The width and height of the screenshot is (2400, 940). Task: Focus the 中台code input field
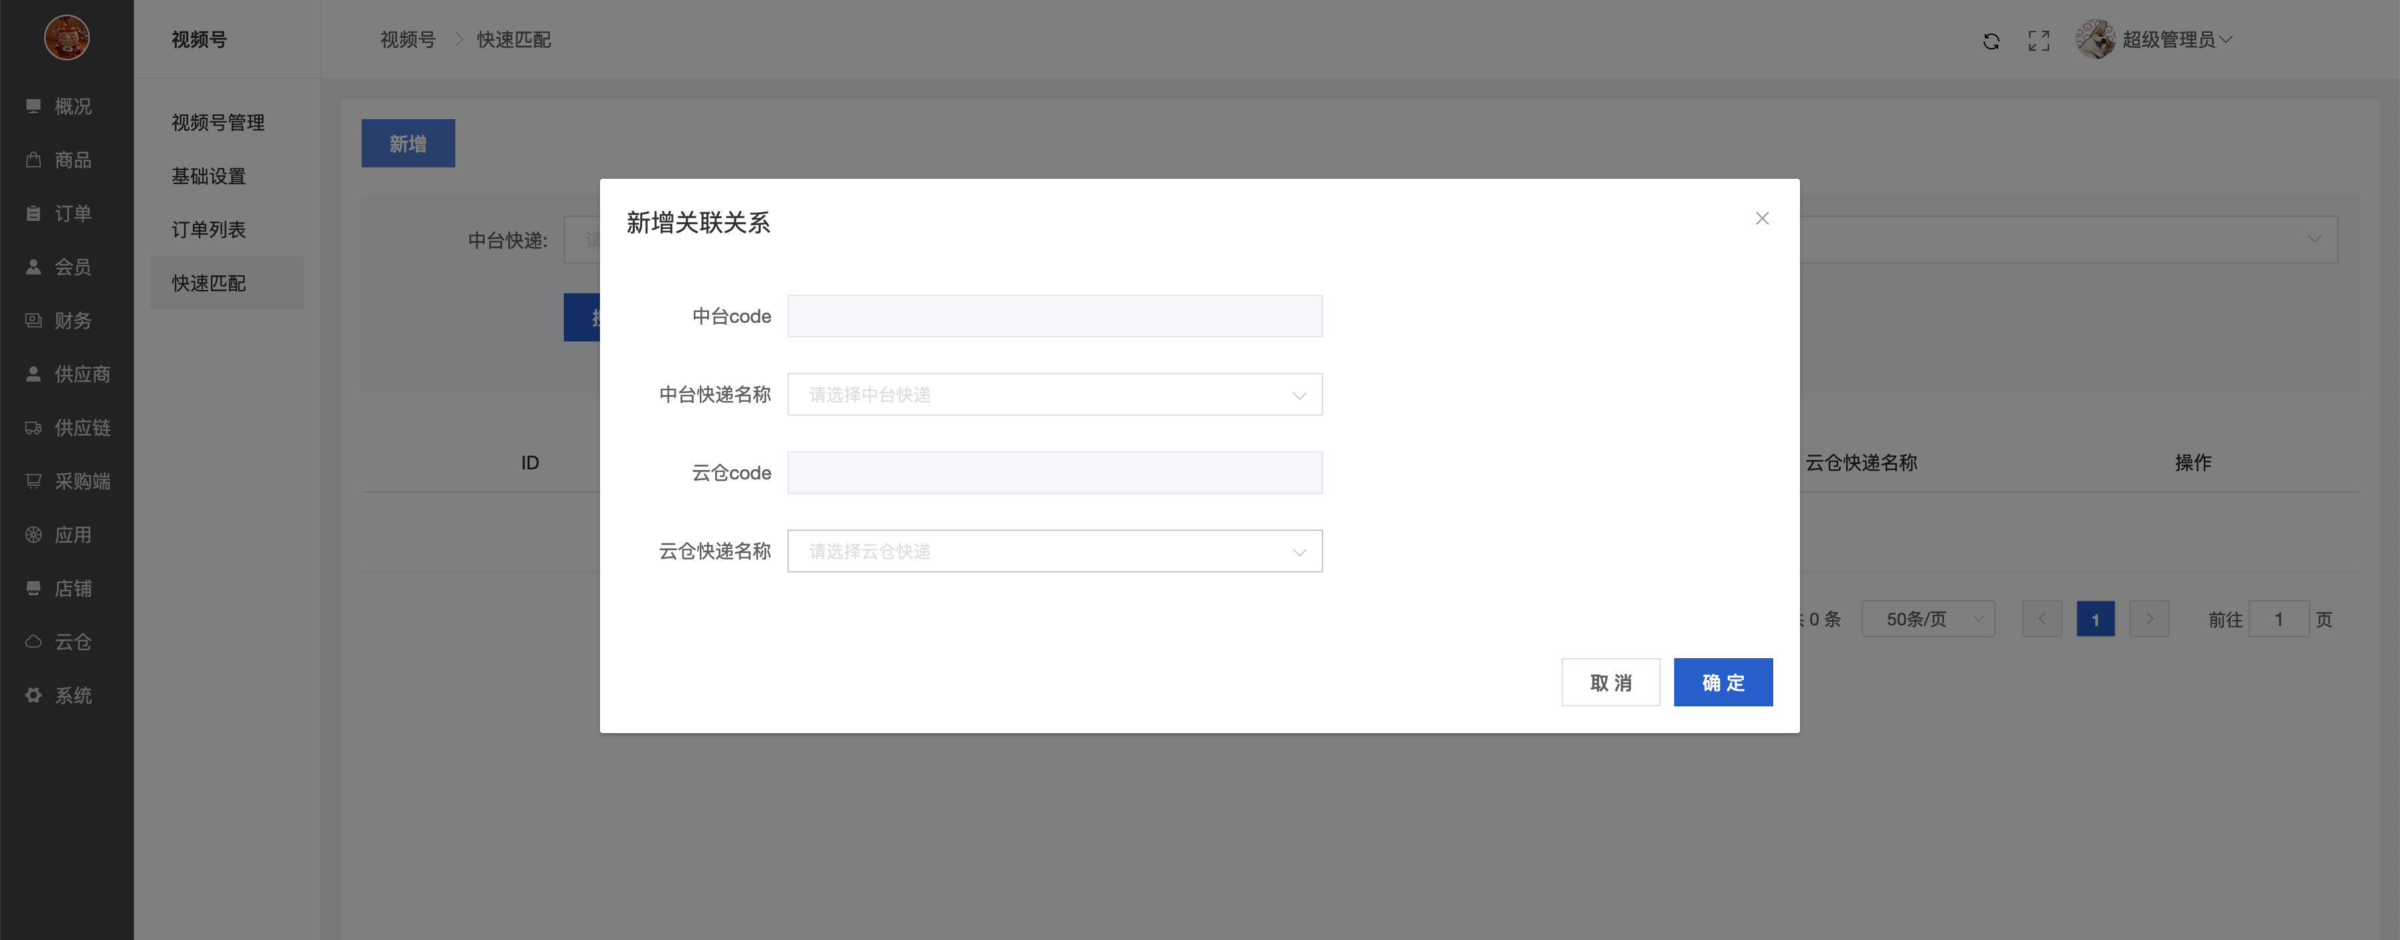1054,317
